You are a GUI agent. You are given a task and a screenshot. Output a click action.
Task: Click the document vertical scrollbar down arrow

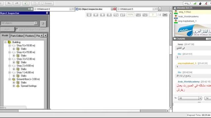pos(171,108)
